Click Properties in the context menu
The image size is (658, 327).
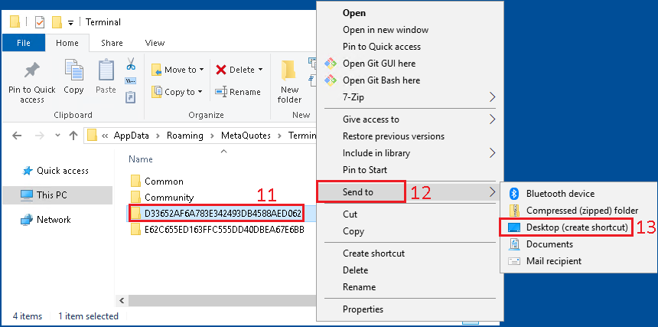click(x=363, y=309)
